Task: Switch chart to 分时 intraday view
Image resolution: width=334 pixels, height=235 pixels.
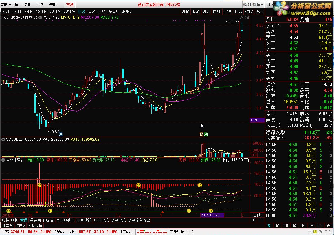Action: (x=5, y=11)
